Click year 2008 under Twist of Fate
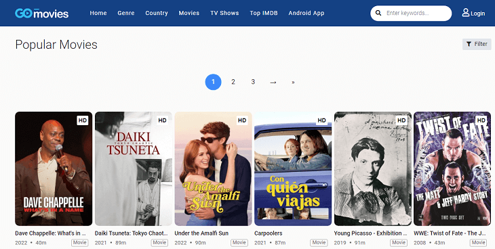 [x=420, y=243]
